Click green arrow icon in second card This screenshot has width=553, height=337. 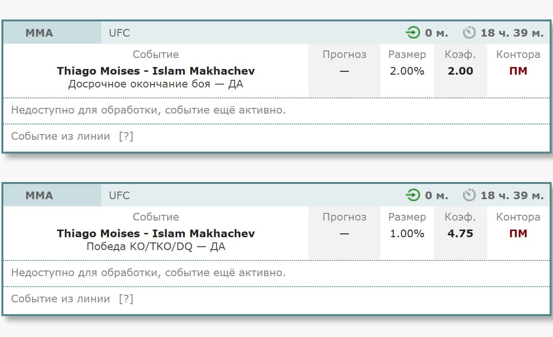(x=413, y=195)
